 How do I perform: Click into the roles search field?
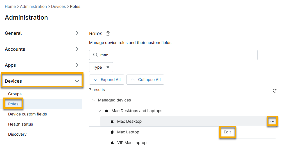click(177, 55)
